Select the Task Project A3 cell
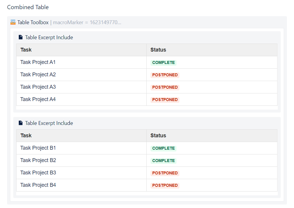 click(81, 87)
